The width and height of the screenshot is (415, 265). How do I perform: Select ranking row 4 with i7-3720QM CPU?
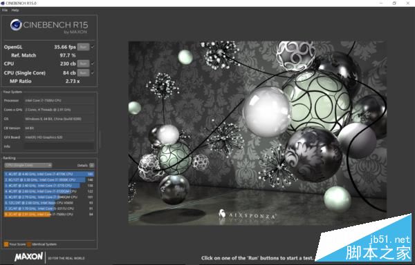49,191
